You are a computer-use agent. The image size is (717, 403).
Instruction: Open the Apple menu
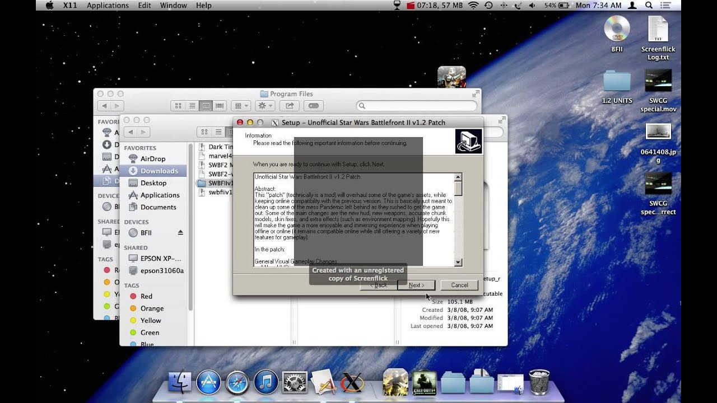click(49, 5)
